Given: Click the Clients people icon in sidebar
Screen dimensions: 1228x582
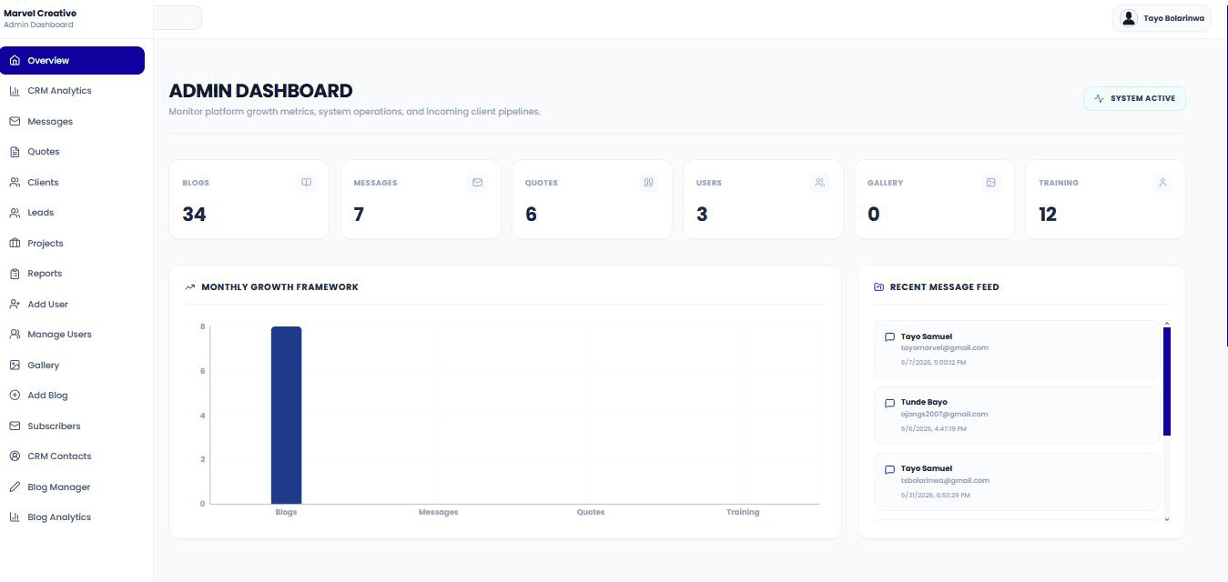Looking at the screenshot, I should (15, 183).
